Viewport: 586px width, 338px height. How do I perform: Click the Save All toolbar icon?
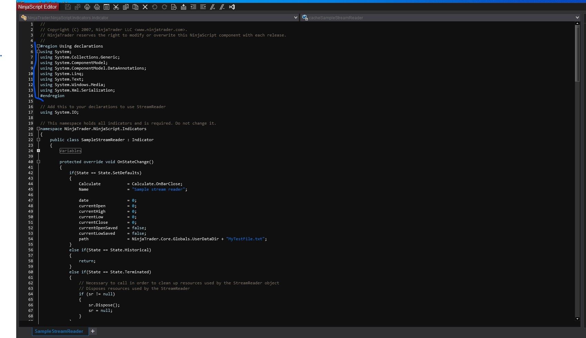point(78,7)
